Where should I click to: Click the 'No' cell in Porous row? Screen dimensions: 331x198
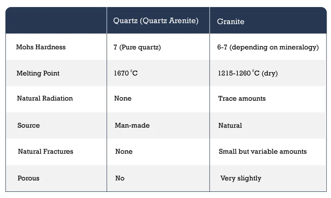[120, 178]
